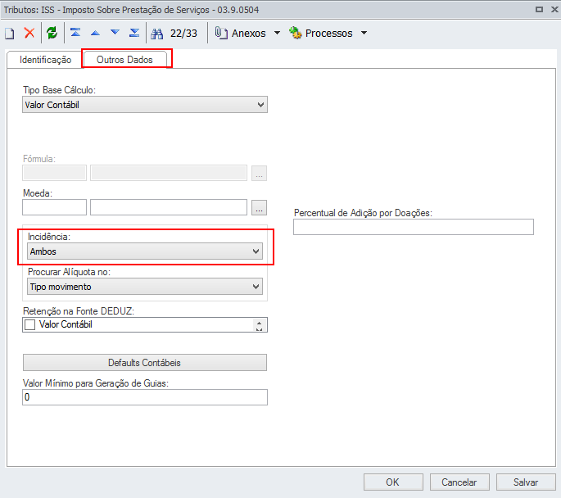This screenshot has height=498, width=561.
Task: Check the Valor Contábil checkbox
Action: (30, 325)
